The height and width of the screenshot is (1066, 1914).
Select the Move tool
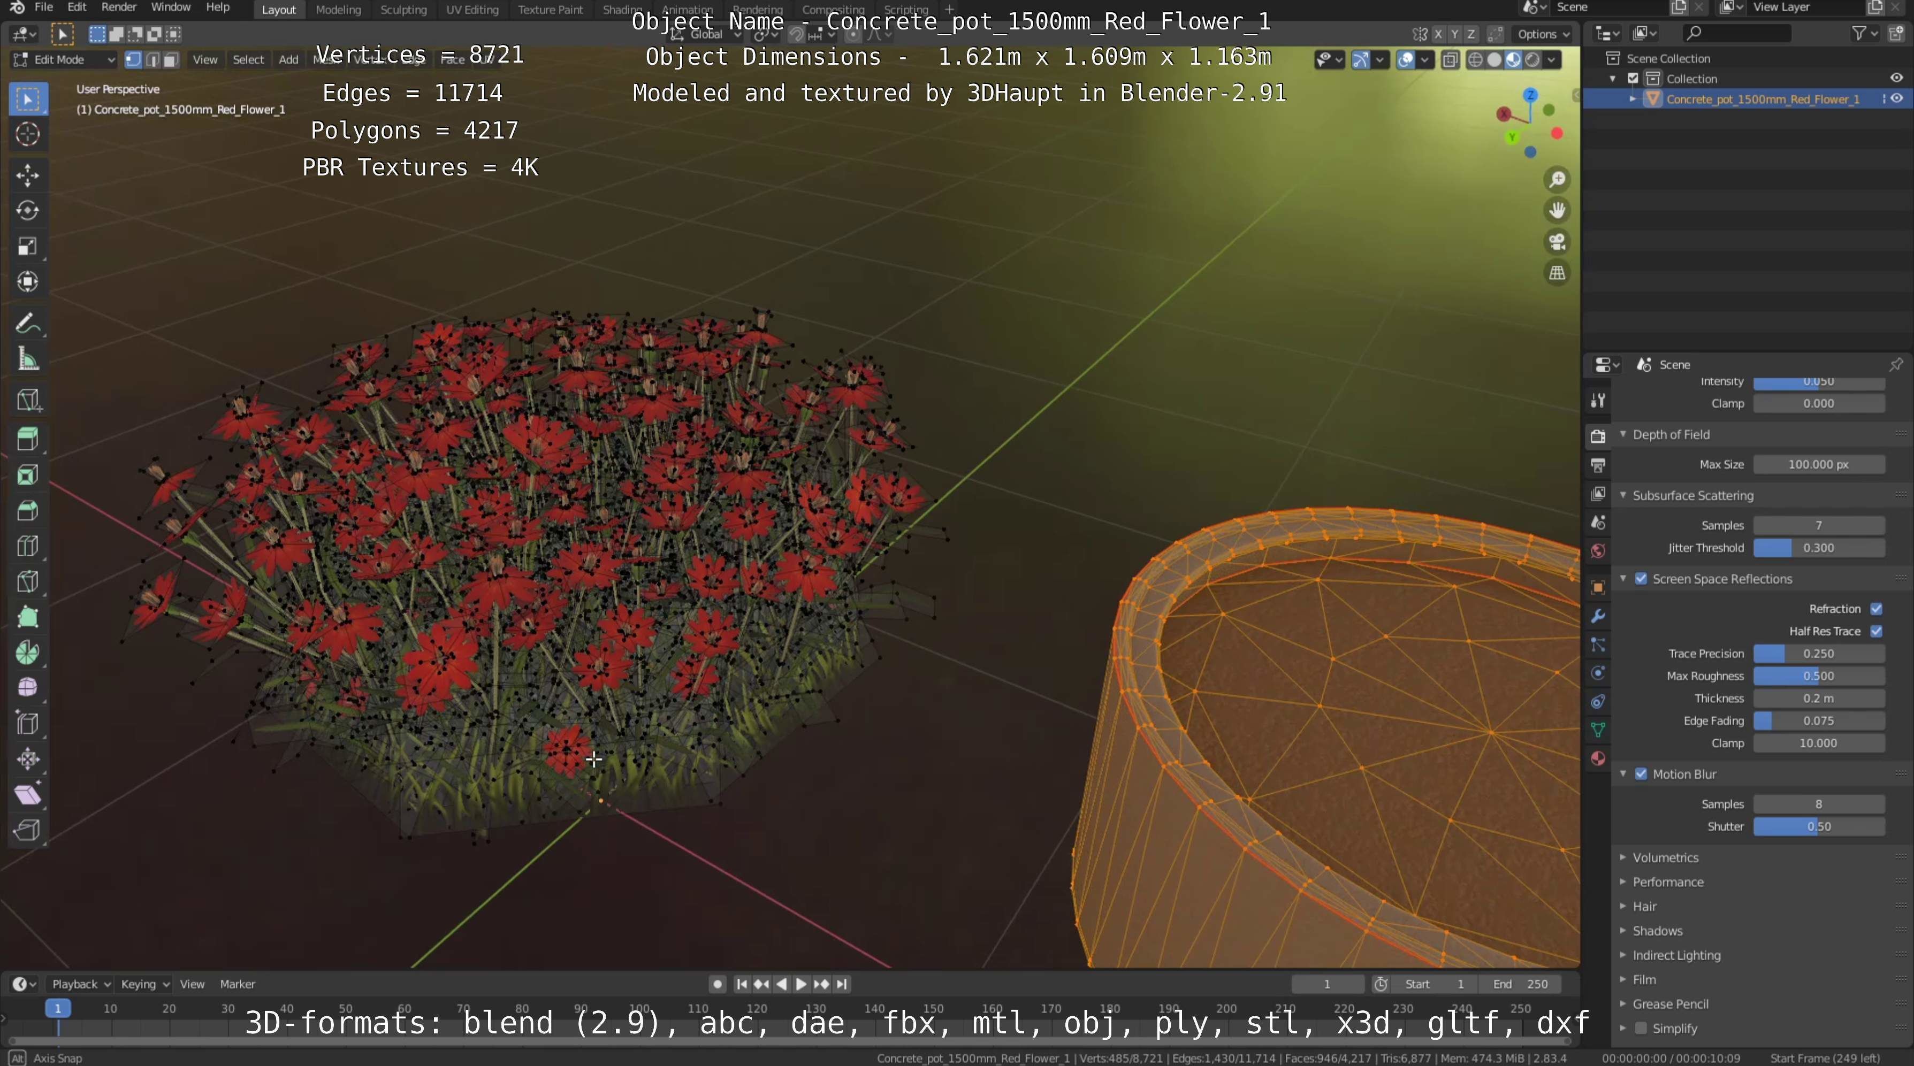(x=28, y=175)
